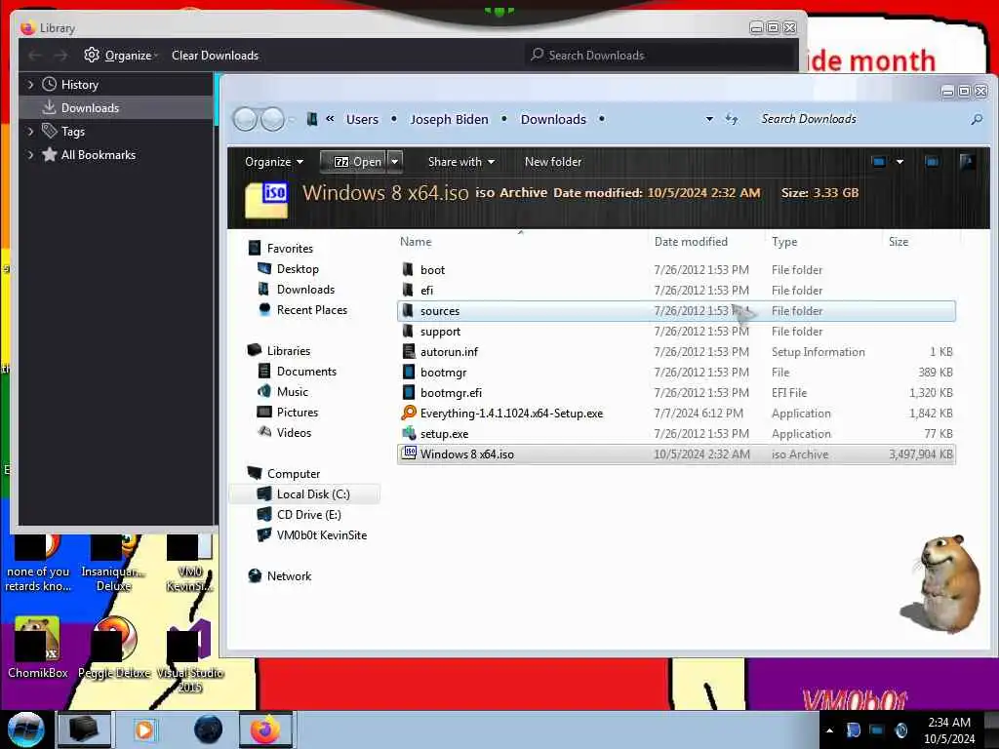Select the Everything setup installer icon
Screen dimensions: 999x749
(x=409, y=413)
